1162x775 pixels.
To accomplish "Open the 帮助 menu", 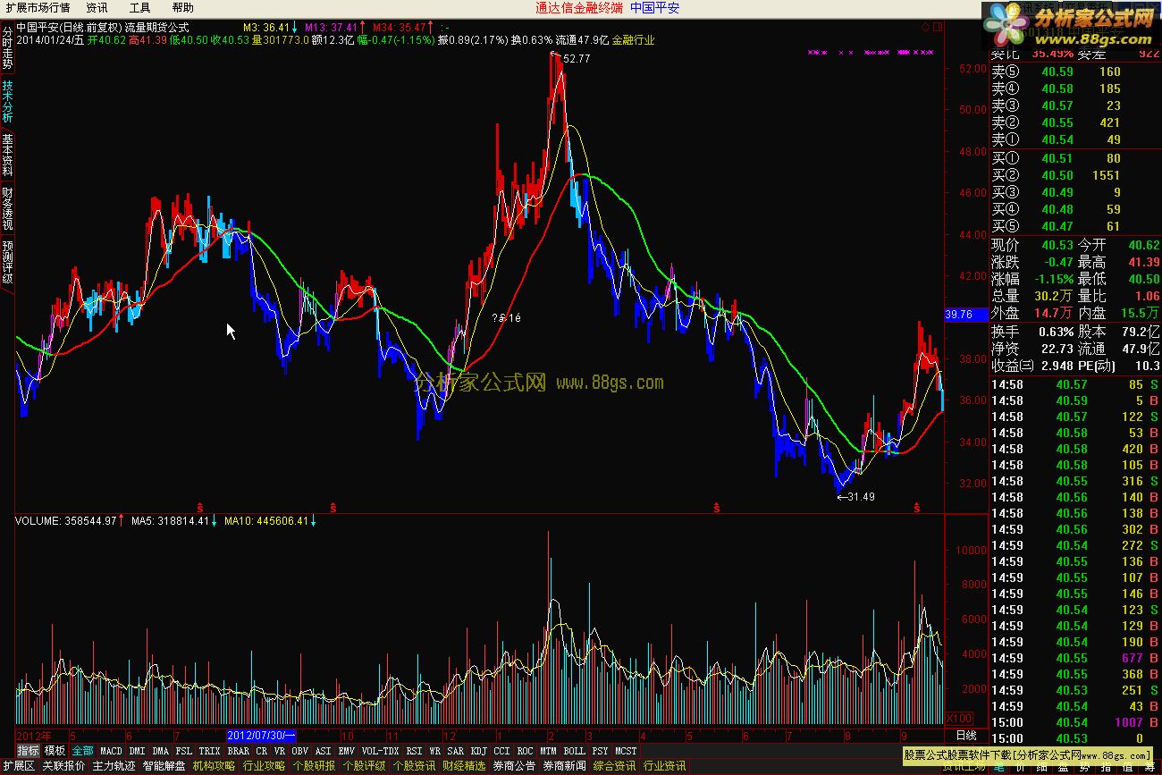I will tap(182, 7).
